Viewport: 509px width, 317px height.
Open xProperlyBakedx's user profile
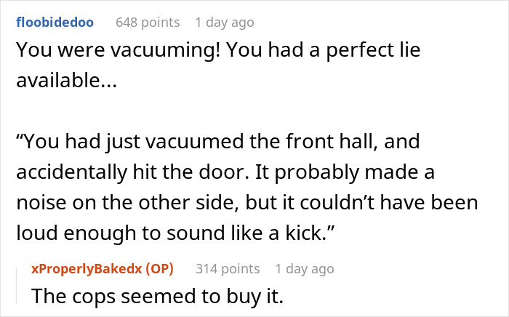[x=87, y=269]
